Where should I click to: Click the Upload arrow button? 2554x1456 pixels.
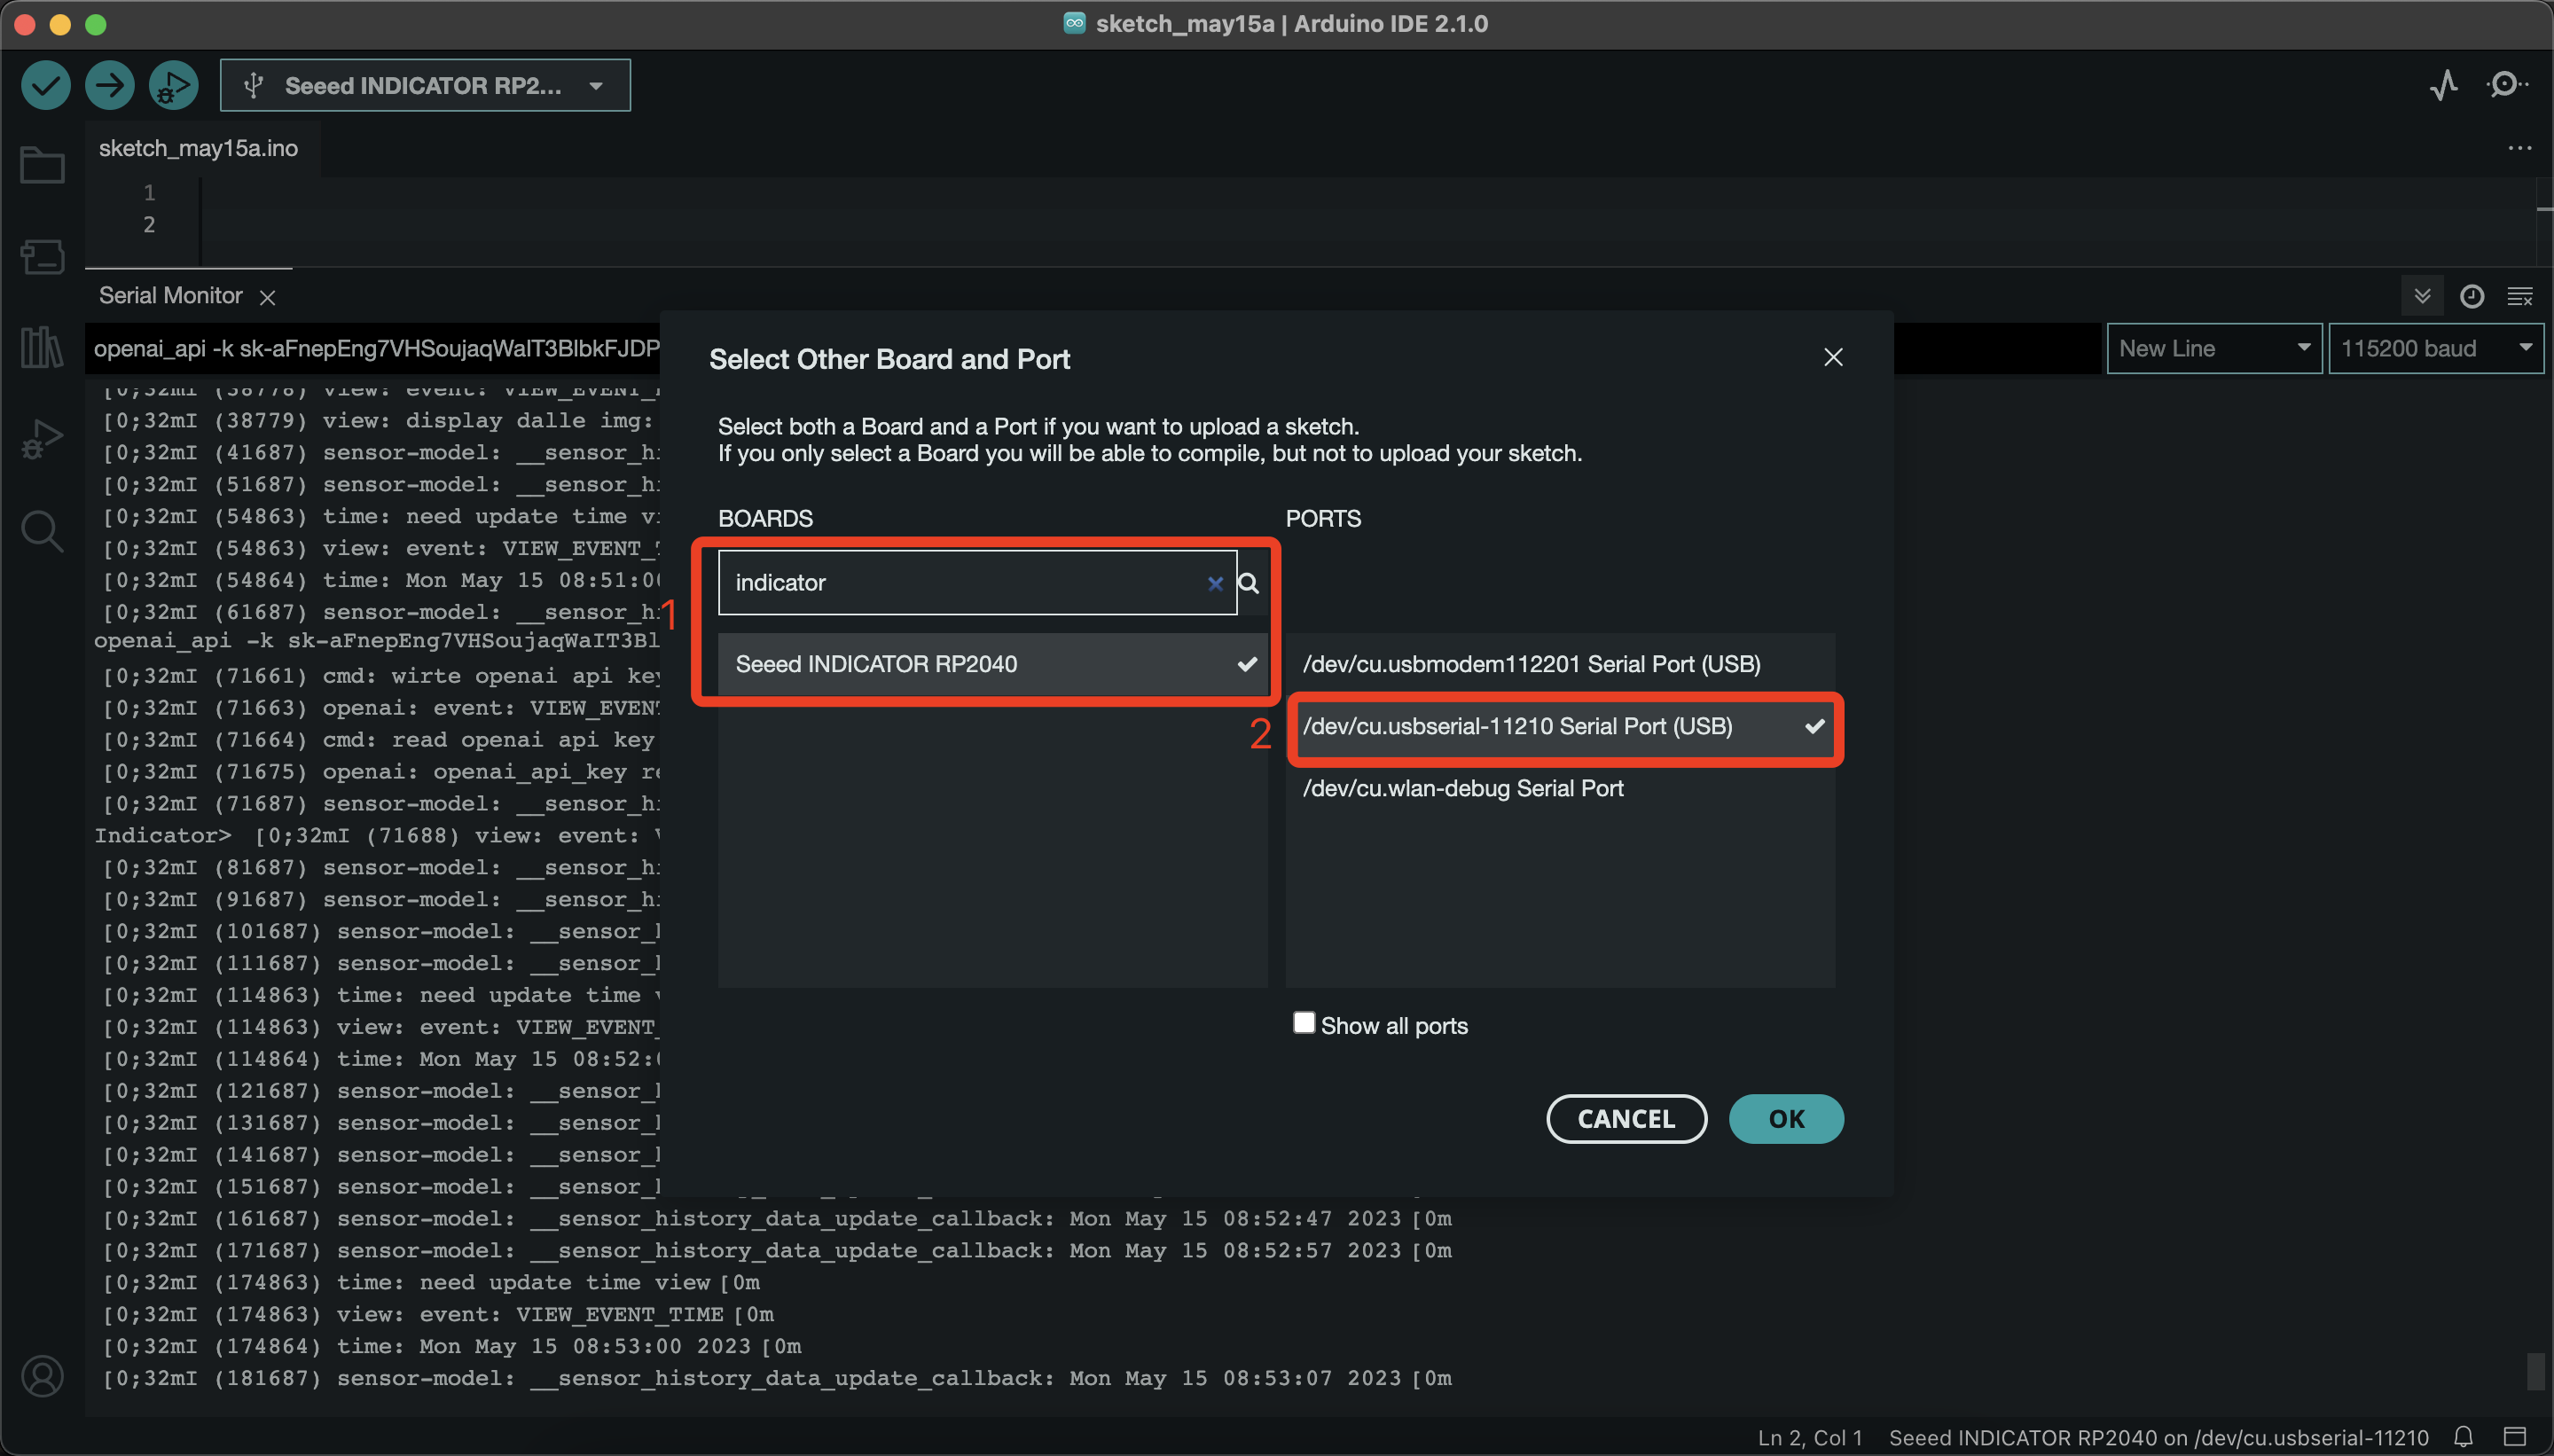[110, 85]
